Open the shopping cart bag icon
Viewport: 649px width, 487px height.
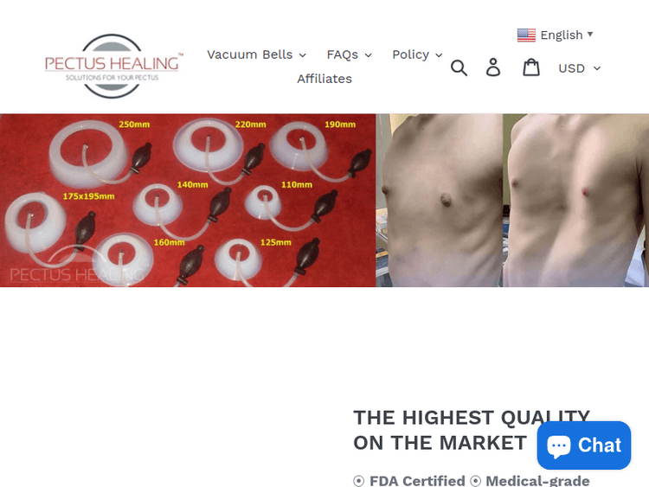531,67
